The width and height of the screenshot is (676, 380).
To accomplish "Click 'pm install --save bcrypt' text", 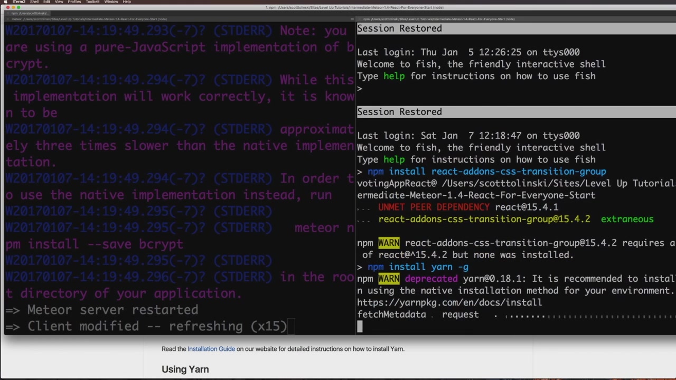I will [x=95, y=244].
